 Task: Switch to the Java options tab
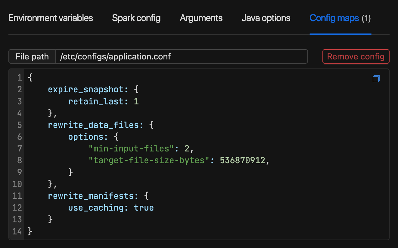pos(266,18)
